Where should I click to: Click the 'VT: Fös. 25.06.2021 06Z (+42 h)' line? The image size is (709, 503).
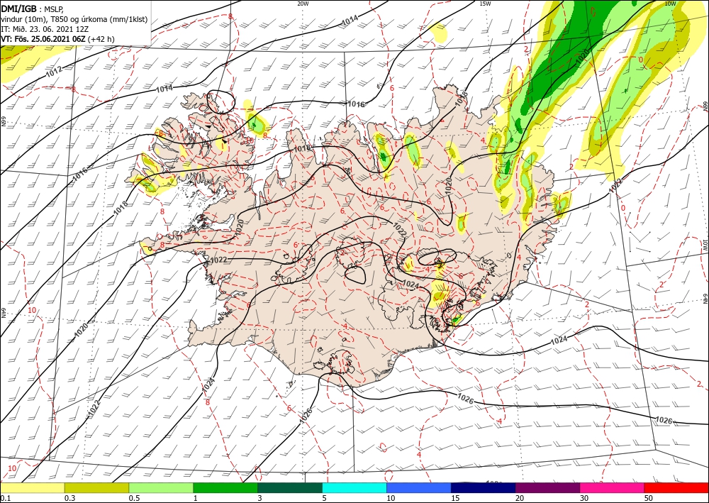(58, 39)
